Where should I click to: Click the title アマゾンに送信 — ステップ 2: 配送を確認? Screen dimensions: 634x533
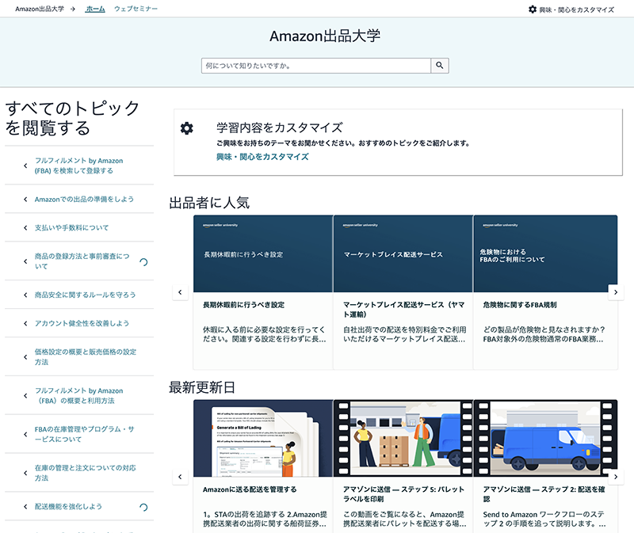click(544, 494)
